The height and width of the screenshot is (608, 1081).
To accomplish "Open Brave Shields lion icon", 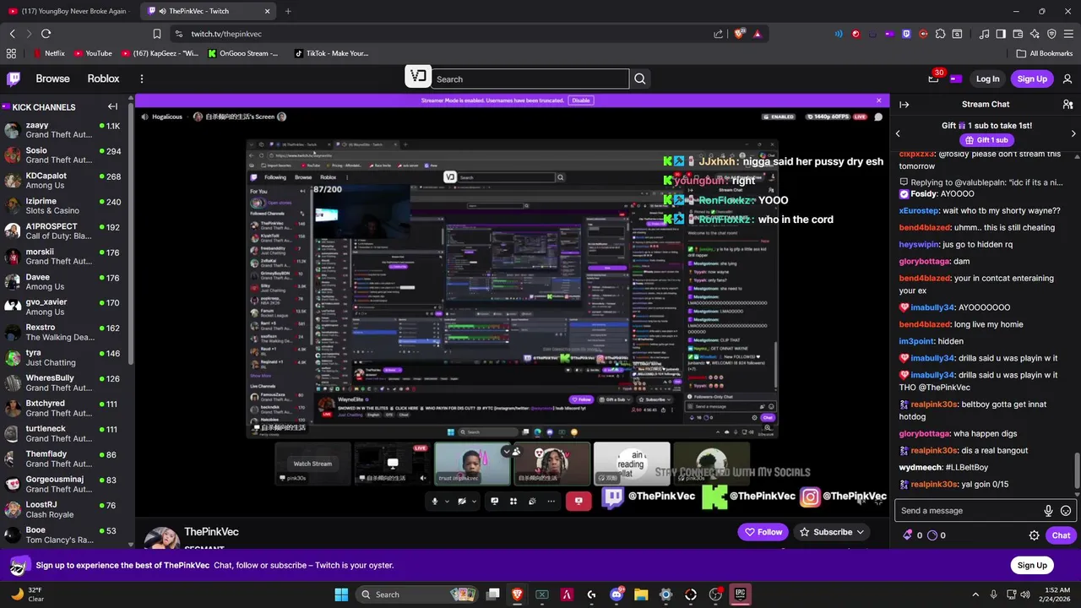I will click(x=739, y=34).
